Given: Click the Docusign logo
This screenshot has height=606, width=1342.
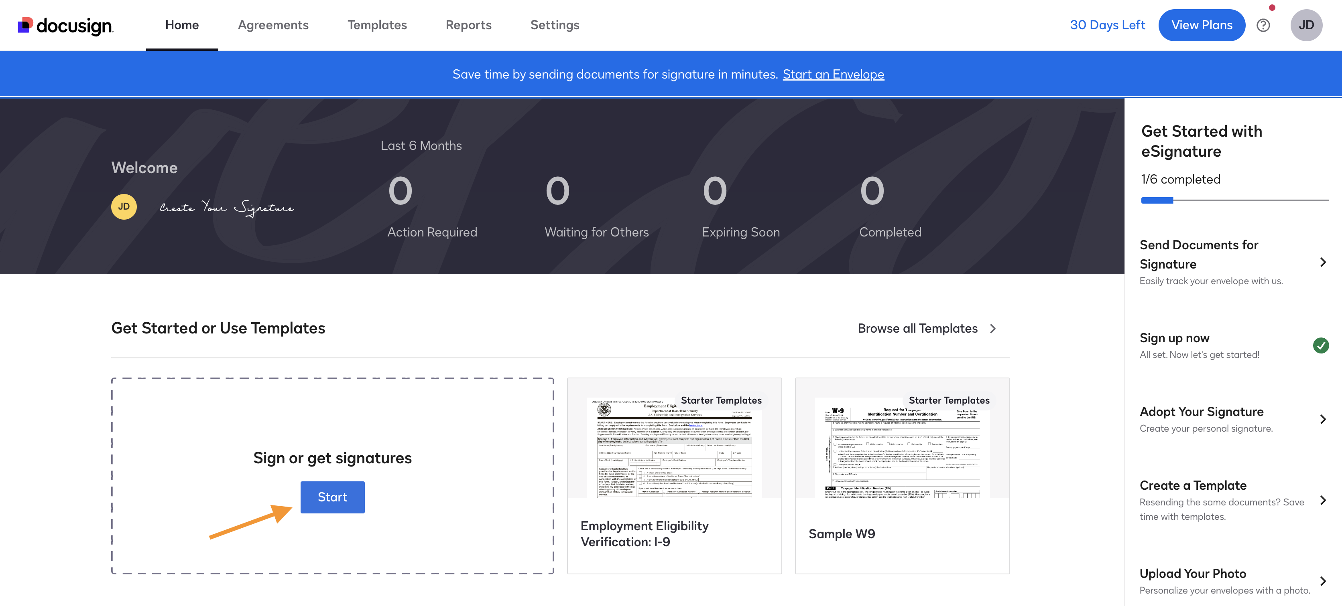Looking at the screenshot, I should pyautogui.click(x=65, y=26).
